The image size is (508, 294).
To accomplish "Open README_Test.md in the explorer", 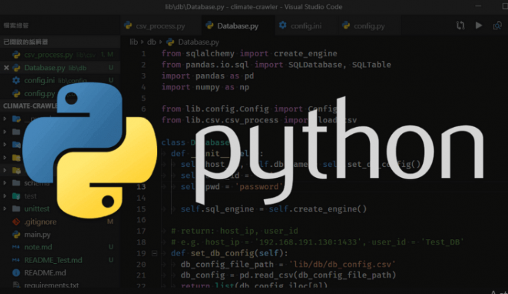I will 53,260.
